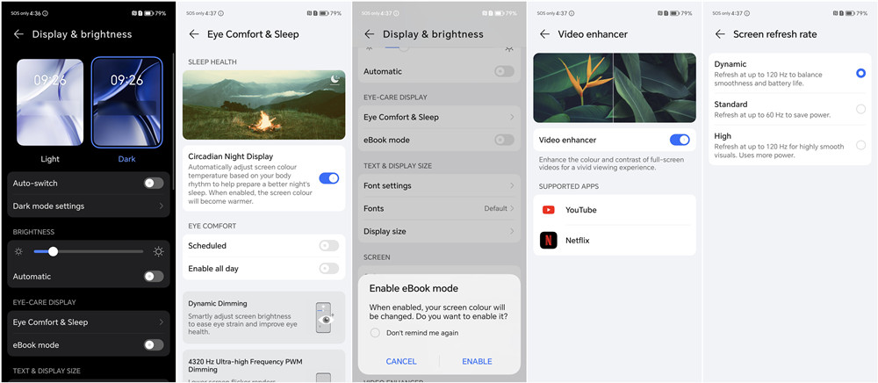Open Dynamic Dimming card
The height and width of the screenshot is (383, 878).
263,317
